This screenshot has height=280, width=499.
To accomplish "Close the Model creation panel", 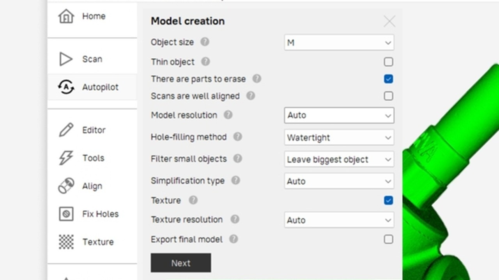I will coord(389,21).
